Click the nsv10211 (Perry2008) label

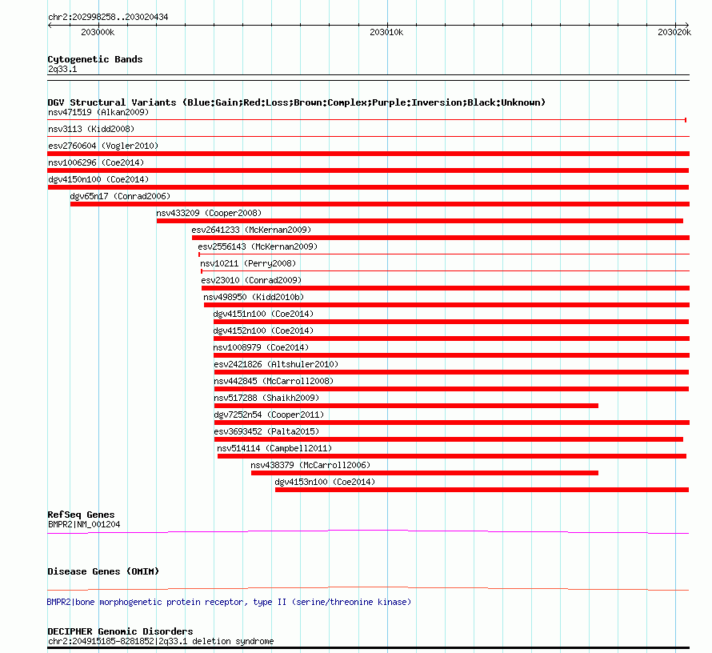(248, 263)
